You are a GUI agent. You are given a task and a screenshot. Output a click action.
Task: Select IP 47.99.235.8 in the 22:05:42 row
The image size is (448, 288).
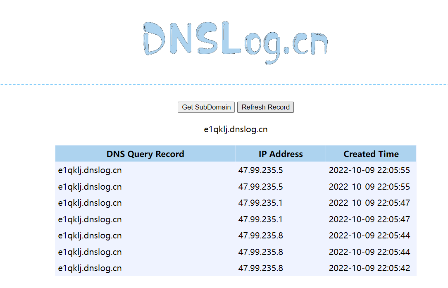click(260, 268)
